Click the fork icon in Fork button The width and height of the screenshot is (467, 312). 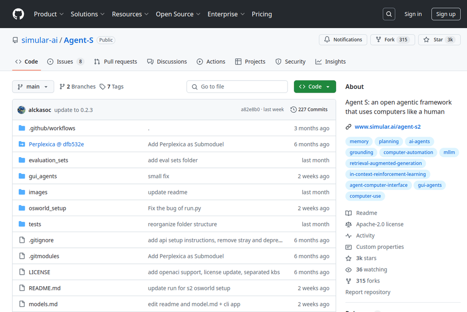378,40
